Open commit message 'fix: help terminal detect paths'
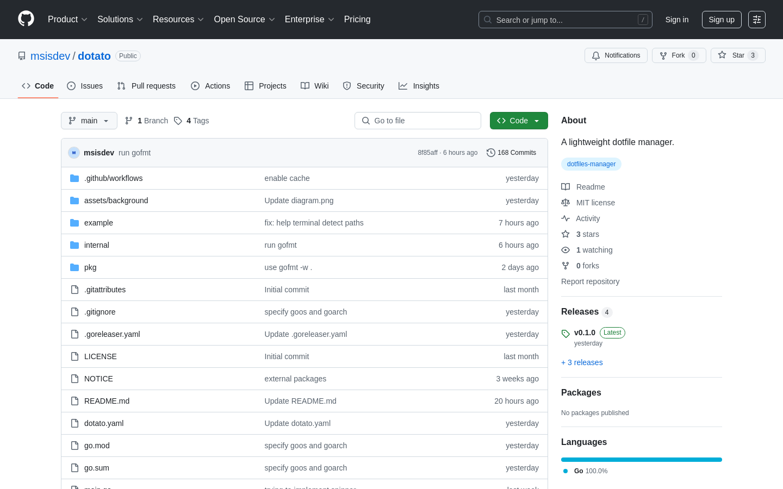 click(314, 223)
